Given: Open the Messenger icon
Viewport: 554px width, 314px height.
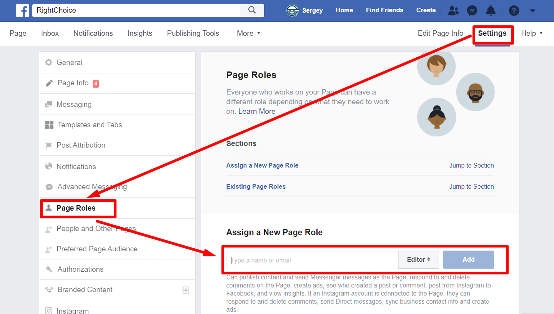Looking at the screenshot, I should point(472,10).
